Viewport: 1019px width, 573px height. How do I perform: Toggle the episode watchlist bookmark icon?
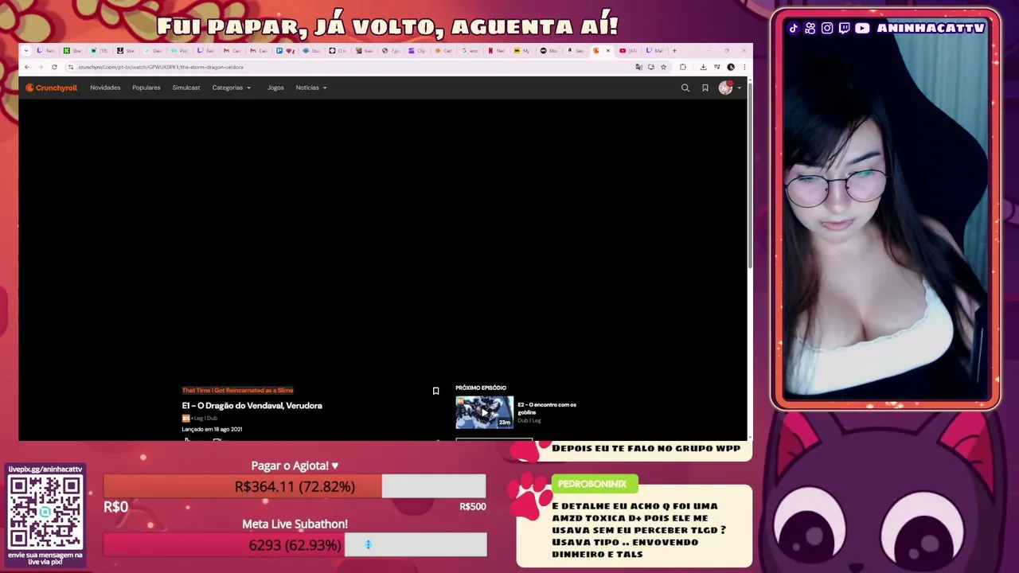coord(435,391)
